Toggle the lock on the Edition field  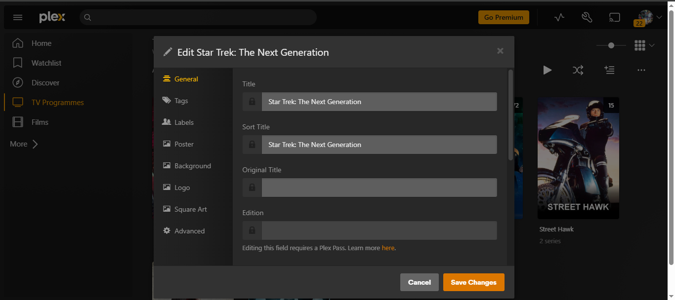252,230
